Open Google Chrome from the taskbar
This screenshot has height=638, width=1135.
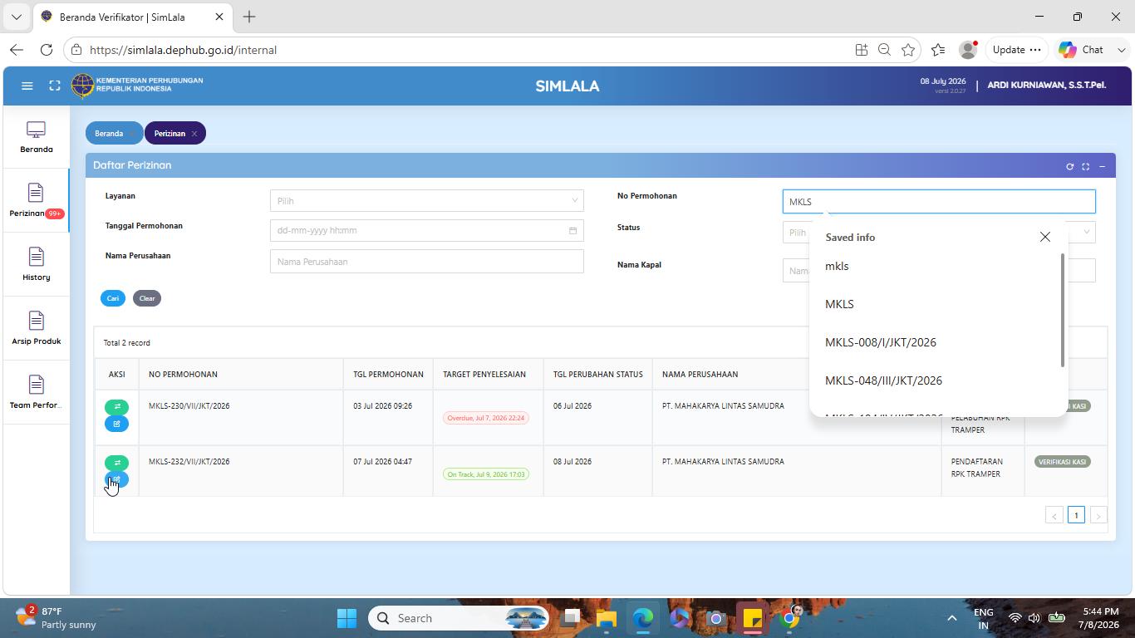(x=790, y=618)
